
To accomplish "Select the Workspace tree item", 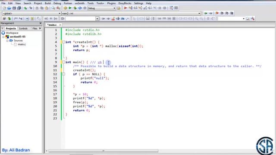I will click(12, 33).
